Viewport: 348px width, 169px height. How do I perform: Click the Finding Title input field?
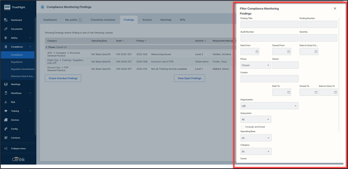pyautogui.click(x=269, y=25)
